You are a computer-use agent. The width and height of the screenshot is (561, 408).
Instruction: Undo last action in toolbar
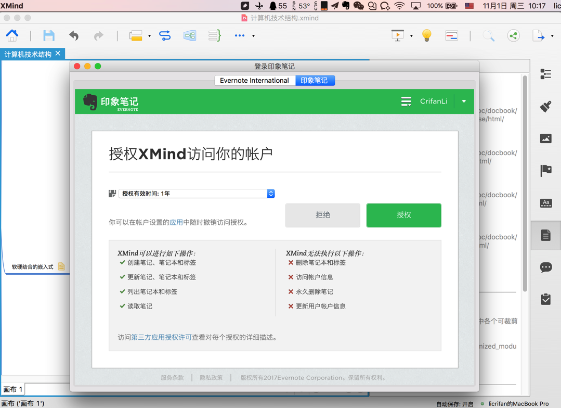(x=74, y=35)
